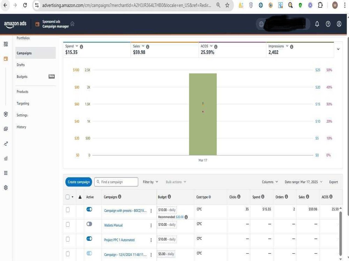Reload the page in browser
Image resolution: width=349 pixels, height=261 pixels.
[25, 5]
